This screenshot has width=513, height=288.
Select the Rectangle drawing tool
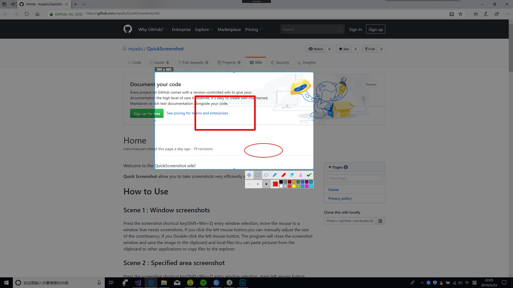click(x=258, y=175)
